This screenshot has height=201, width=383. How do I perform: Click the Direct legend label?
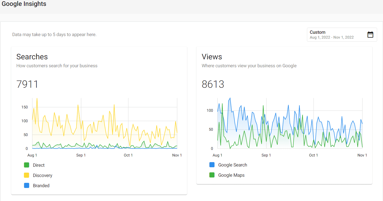pos(39,165)
